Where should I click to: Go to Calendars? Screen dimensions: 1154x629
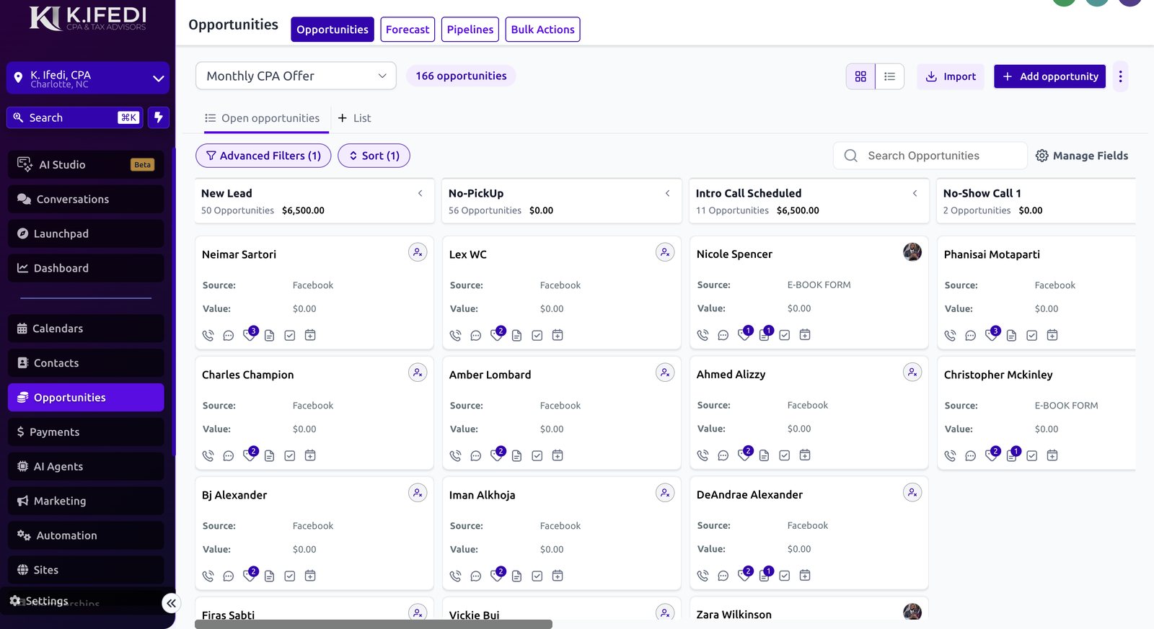click(x=86, y=329)
